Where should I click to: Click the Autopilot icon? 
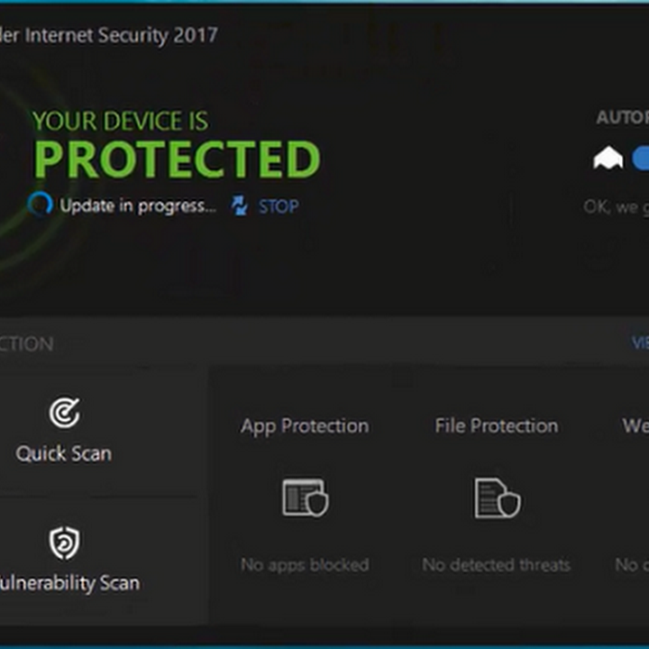tap(608, 160)
